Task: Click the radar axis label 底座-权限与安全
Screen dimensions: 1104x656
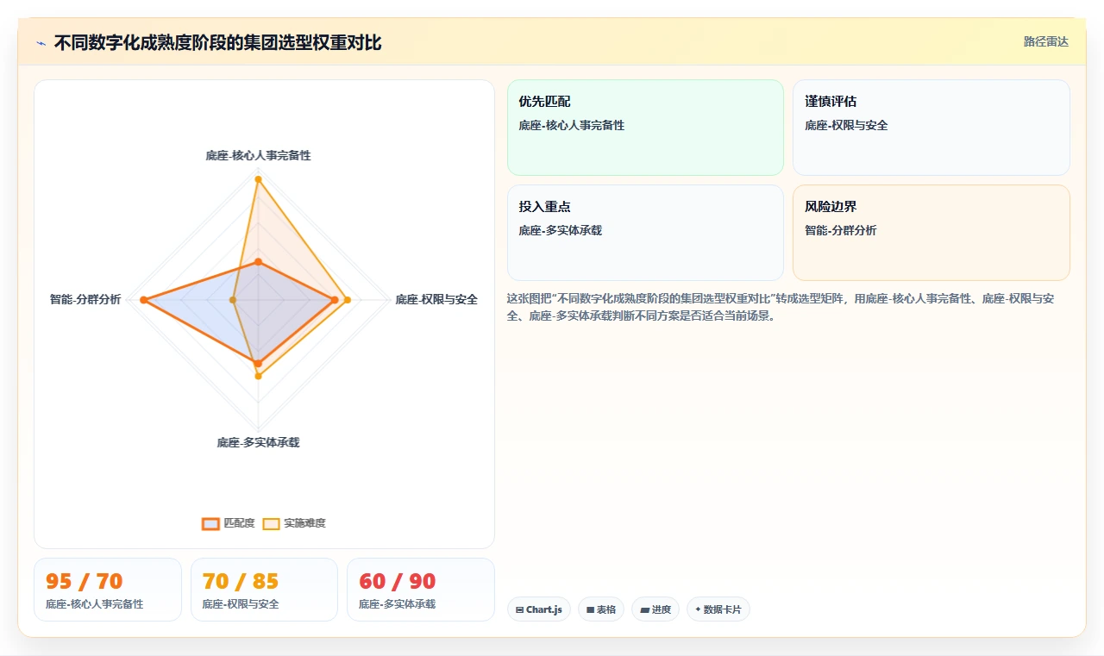Action: [x=436, y=300]
